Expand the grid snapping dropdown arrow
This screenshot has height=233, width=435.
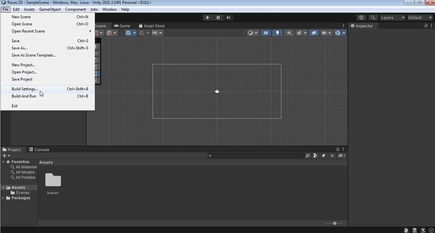point(134,33)
